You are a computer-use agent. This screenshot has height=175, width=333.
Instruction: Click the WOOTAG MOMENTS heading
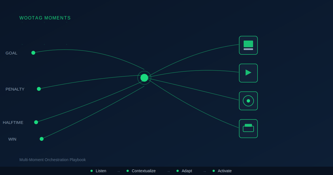45,18
